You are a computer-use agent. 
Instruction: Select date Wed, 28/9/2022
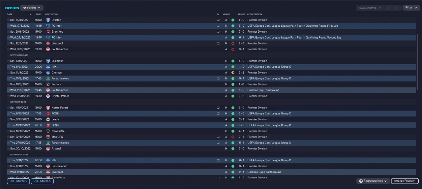(20, 96)
